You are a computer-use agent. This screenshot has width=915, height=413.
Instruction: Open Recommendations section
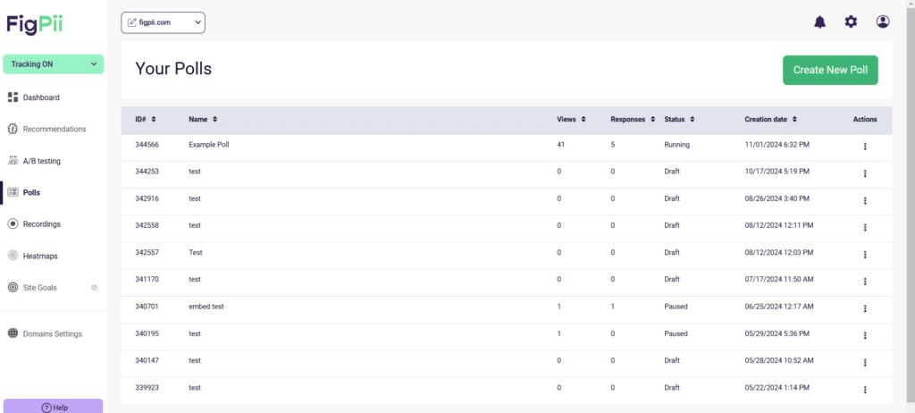click(55, 129)
